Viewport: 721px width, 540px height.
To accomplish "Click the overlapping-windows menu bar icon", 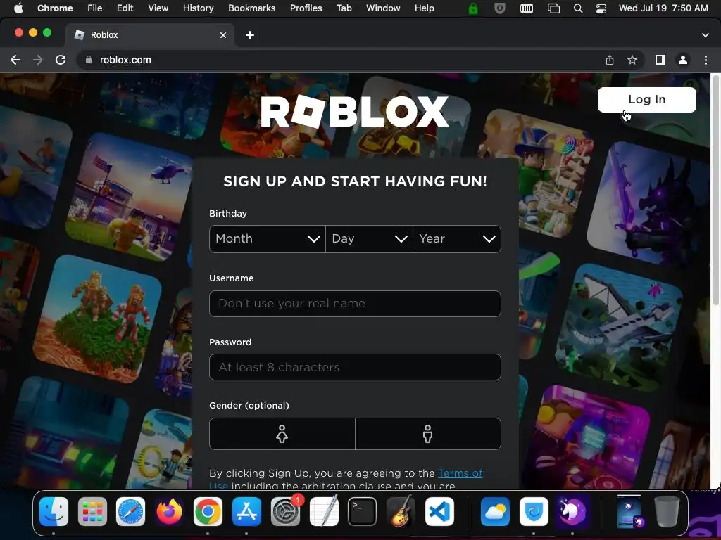I will 553,8.
